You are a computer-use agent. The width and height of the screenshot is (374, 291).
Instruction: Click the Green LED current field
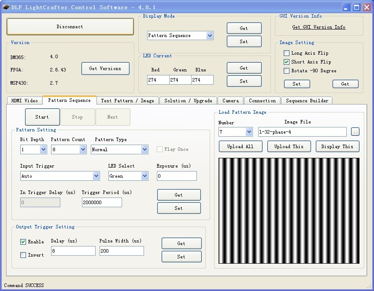(180, 80)
